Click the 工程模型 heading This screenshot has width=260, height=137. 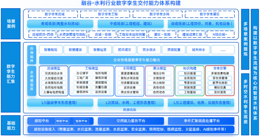(92, 68)
